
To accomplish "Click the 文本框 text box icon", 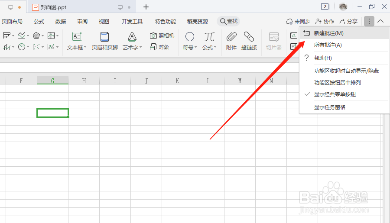I will [x=76, y=37].
